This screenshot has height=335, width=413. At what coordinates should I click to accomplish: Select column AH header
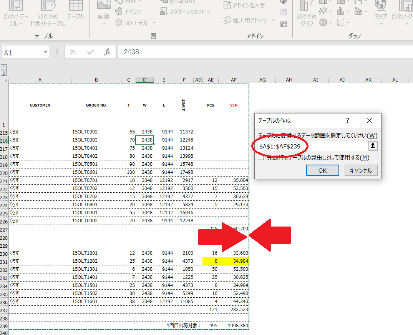tap(289, 80)
